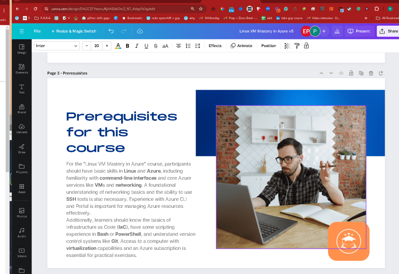The width and height of the screenshot is (399, 274).
Task: Open the Projects panel
Action: coord(22,169)
